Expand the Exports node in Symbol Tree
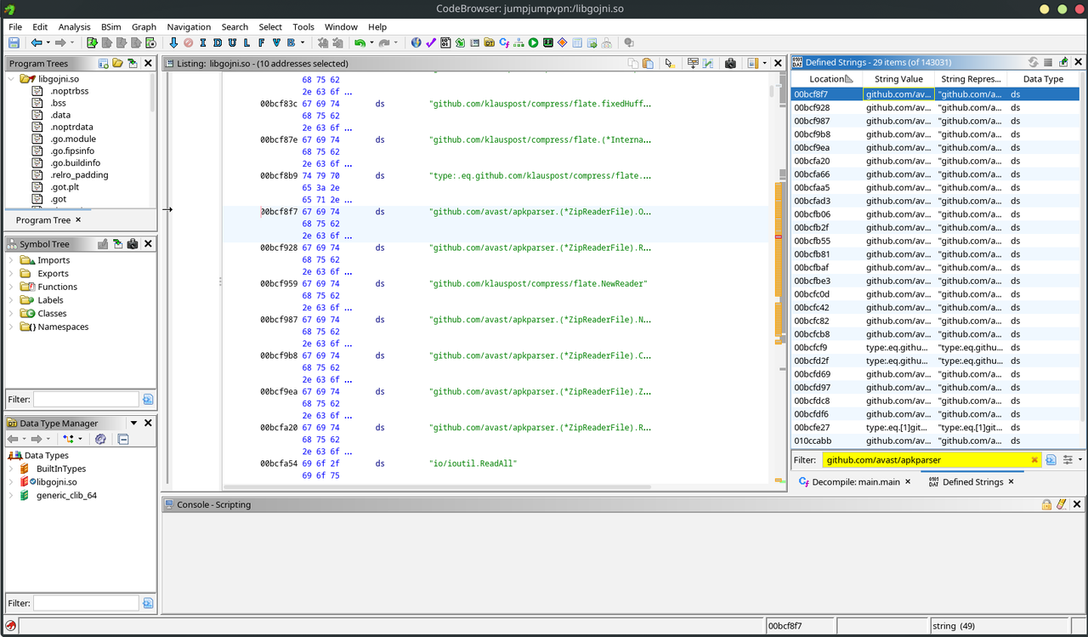1088x637 pixels. 11,273
